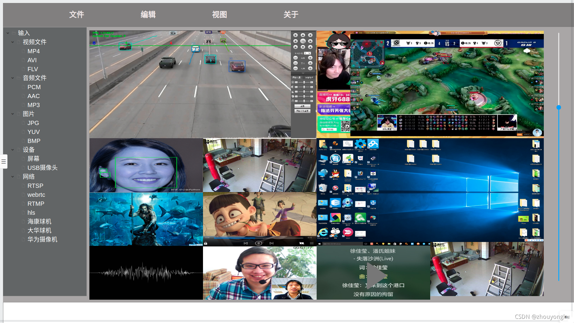
Task: Collapse the 视频文件 tree group
Action: pos(13,42)
